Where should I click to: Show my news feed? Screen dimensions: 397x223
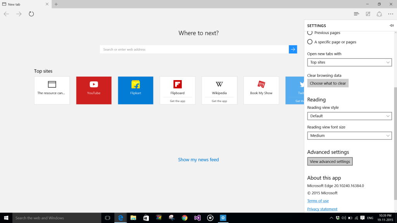pos(198,160)
